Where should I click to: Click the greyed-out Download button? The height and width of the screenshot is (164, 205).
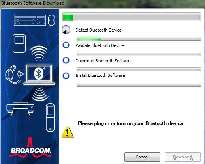click(x=182, y=157)
